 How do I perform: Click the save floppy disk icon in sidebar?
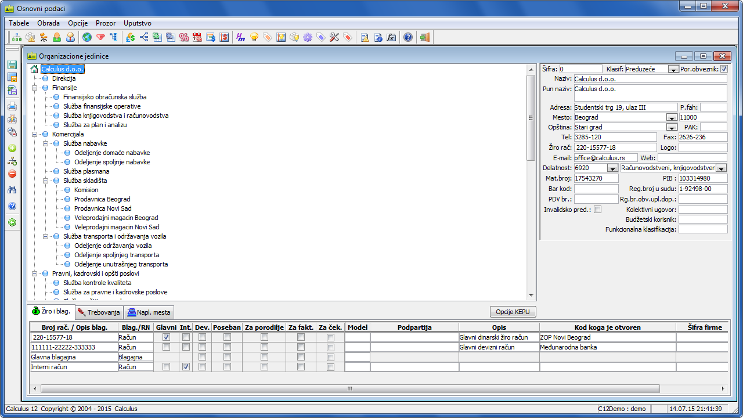click(x=12, y=65)
